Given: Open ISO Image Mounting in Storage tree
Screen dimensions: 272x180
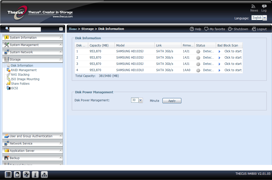Looking at the screenshot, I should [25, 79].
